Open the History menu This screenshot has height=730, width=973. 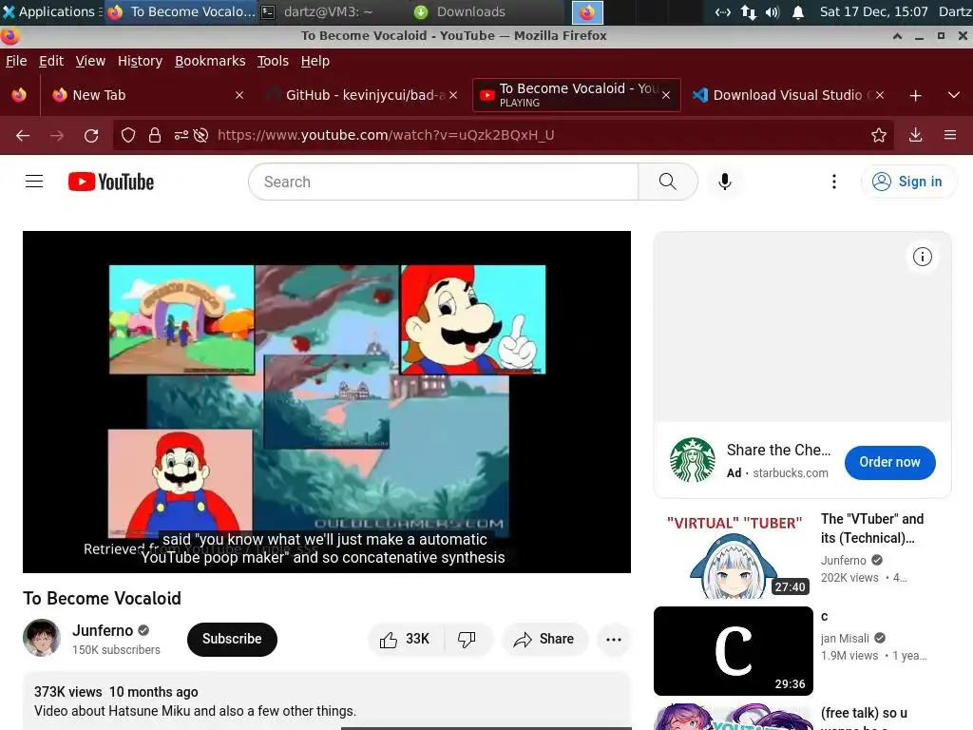(x=140, y=61)
